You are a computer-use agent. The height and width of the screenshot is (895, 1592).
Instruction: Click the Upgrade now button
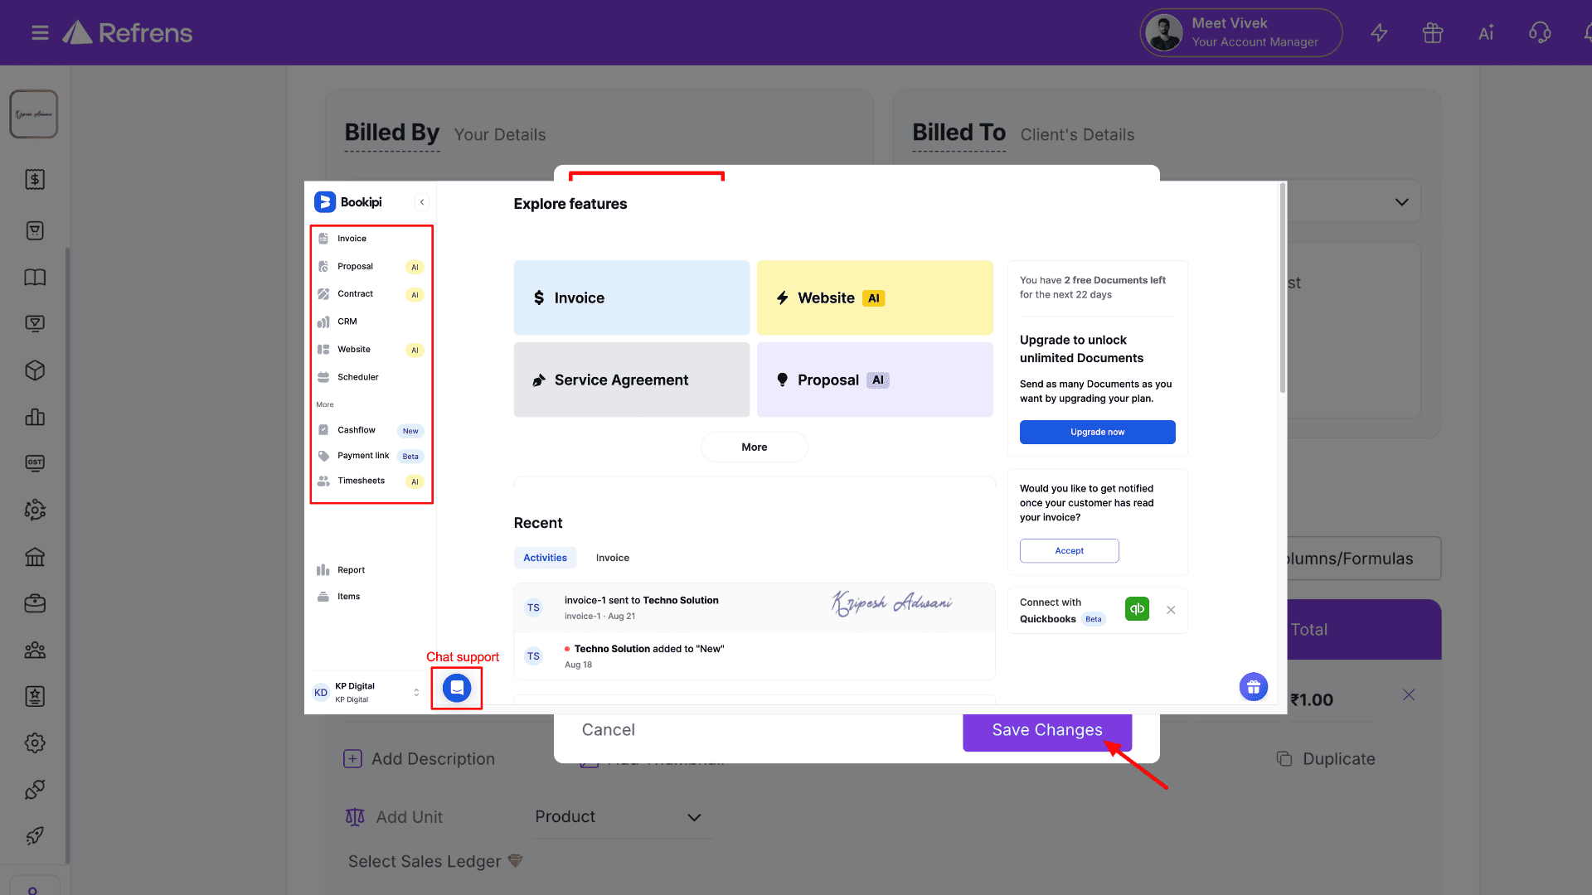click(x=1097, y=432)
